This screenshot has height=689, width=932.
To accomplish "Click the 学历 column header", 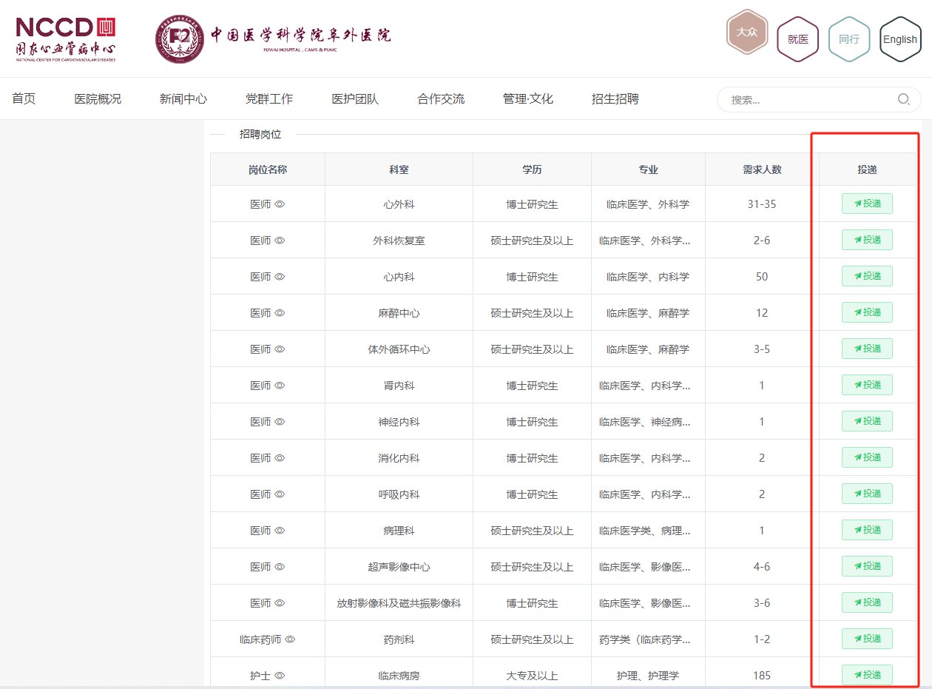I will (532, 169).
